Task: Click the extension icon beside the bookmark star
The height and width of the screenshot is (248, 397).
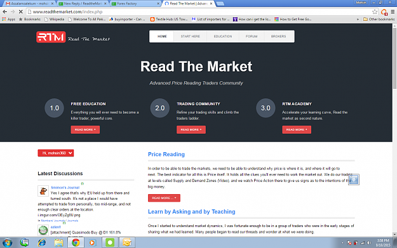Action: click(x=384, y=12)
